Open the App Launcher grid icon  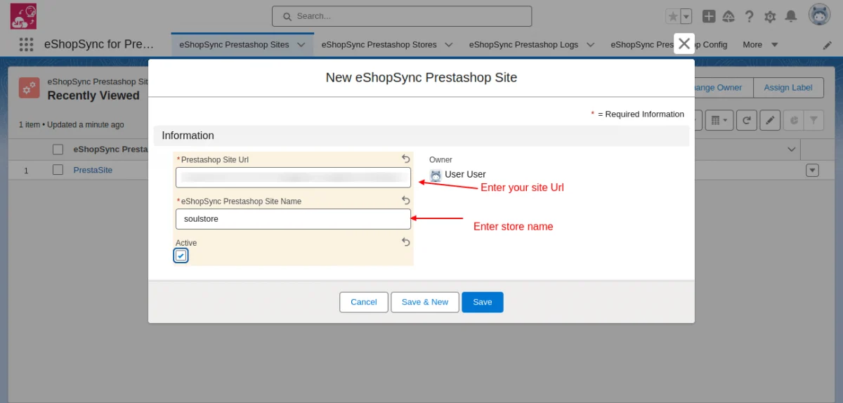(x=26, y=44)
